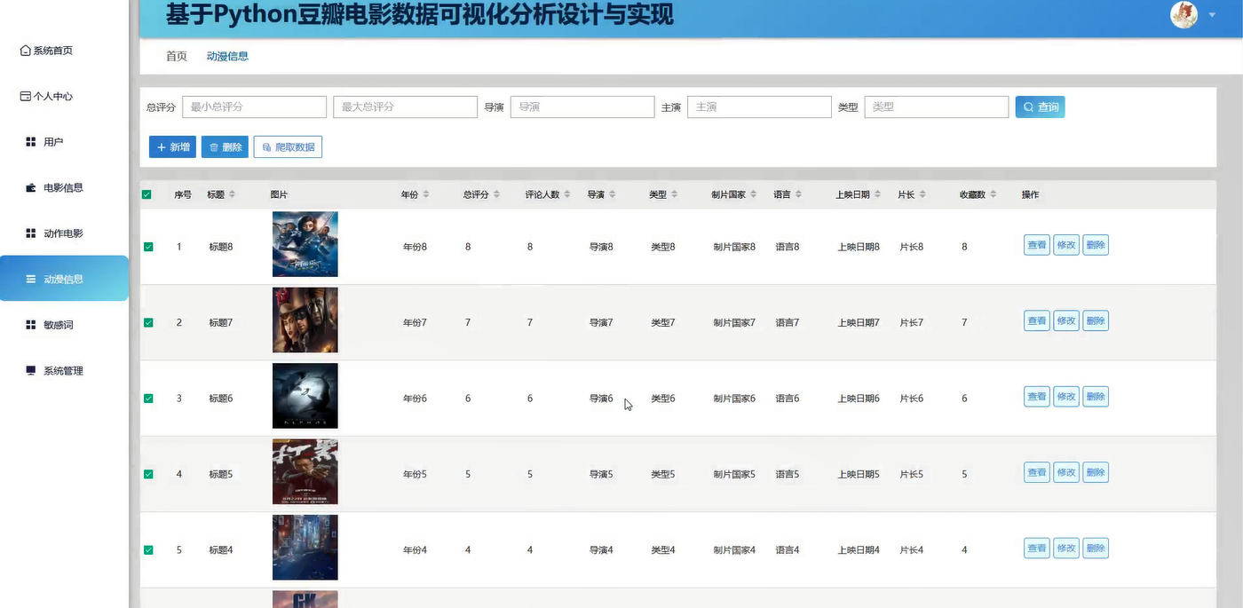Open poster thumbnail for 标题8
This screenshot has height=608, width=1243.
[x=305, y=244]
